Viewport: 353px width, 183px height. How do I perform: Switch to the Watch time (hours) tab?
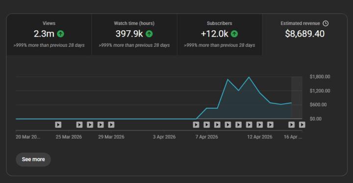click(134, 35)
